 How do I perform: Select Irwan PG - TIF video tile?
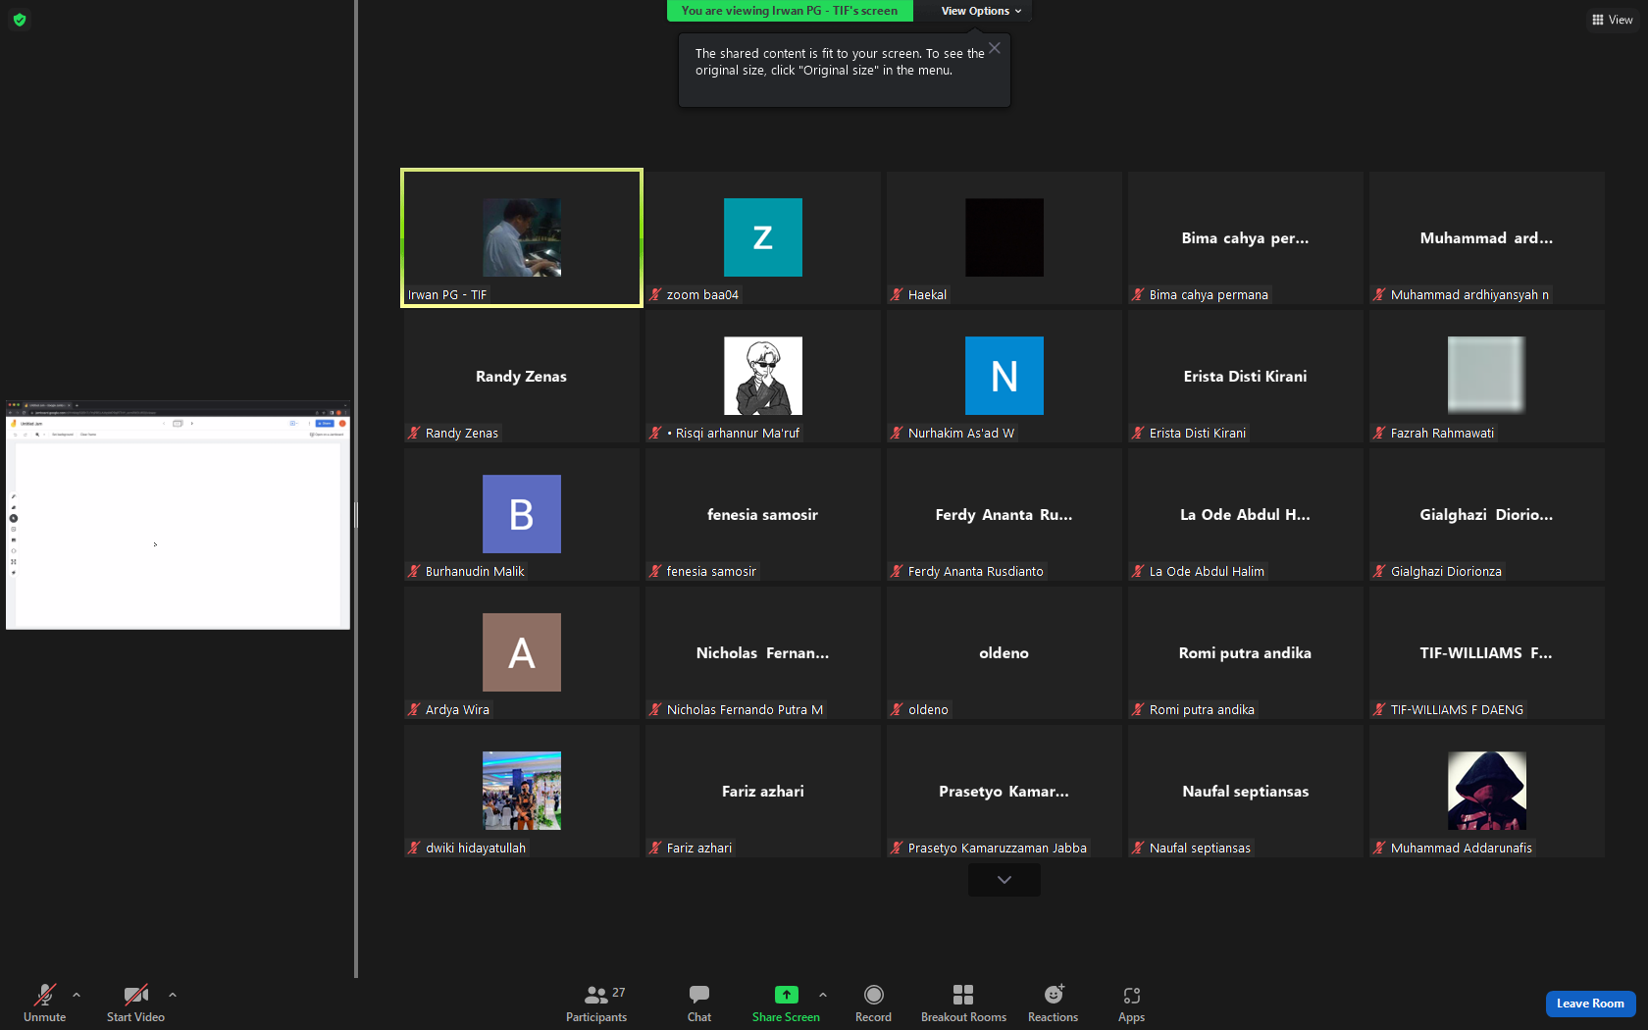pyautogui.click(x=522, y=237)
